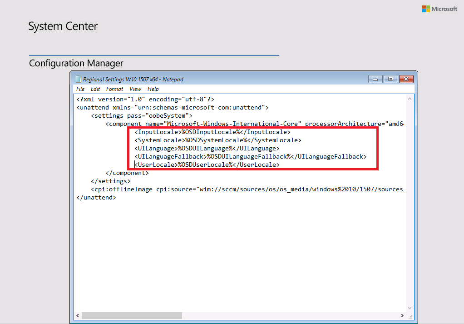
Task: Click the vertical scrollbar up arrow
Action: pos(410,99)
